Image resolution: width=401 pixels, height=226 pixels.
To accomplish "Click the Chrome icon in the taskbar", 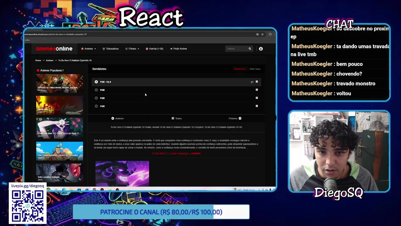I will click(x=94, y=190).
